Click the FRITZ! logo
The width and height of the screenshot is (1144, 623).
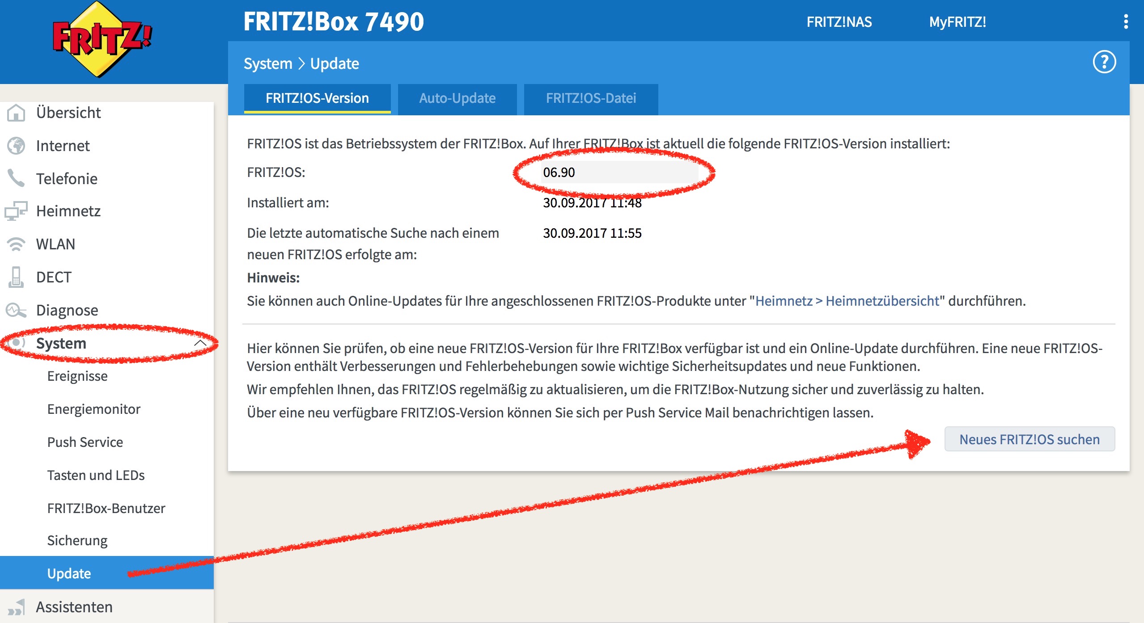102,39
